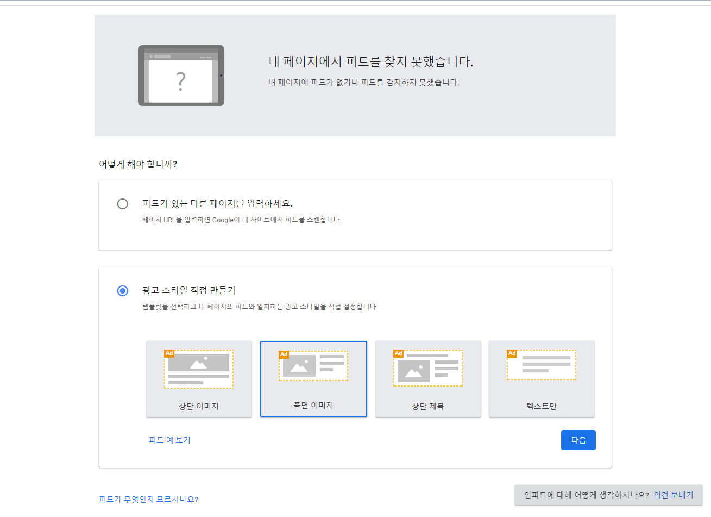
Task: Select the 텍스트만 template card
Action: (542, 379)
